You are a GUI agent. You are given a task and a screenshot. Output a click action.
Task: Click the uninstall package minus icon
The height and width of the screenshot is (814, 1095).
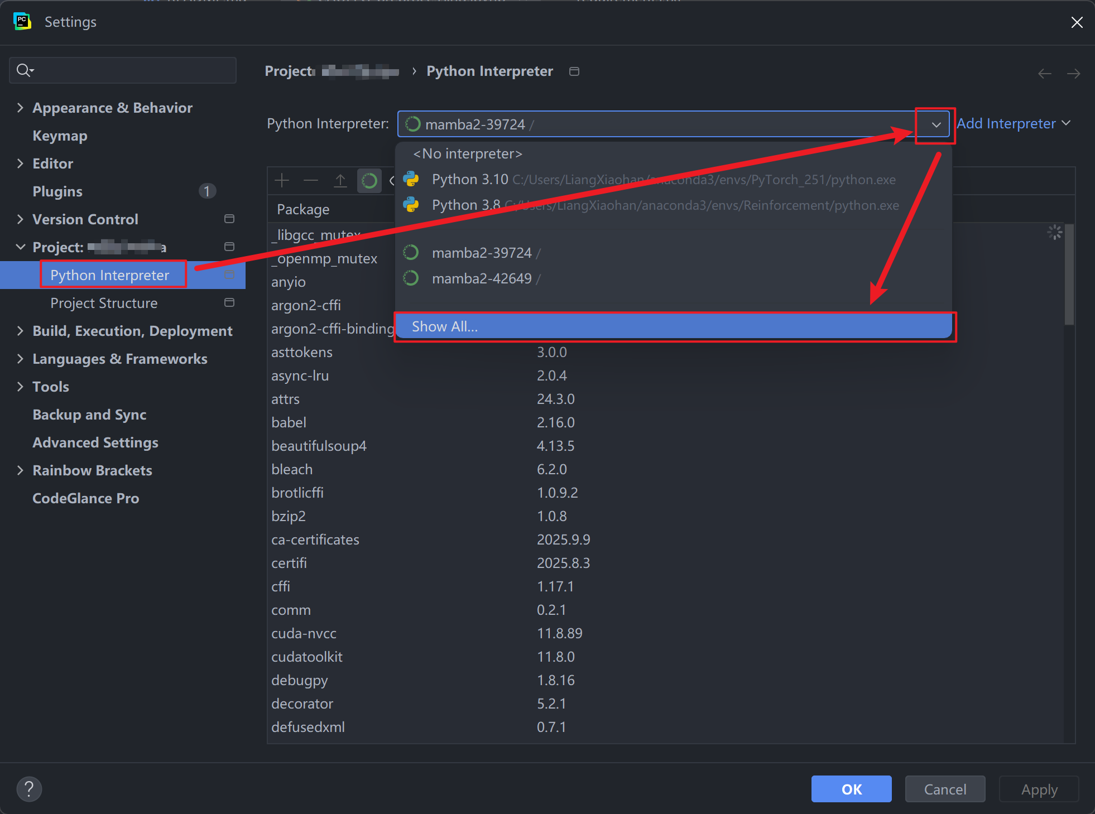pos(311,181)
